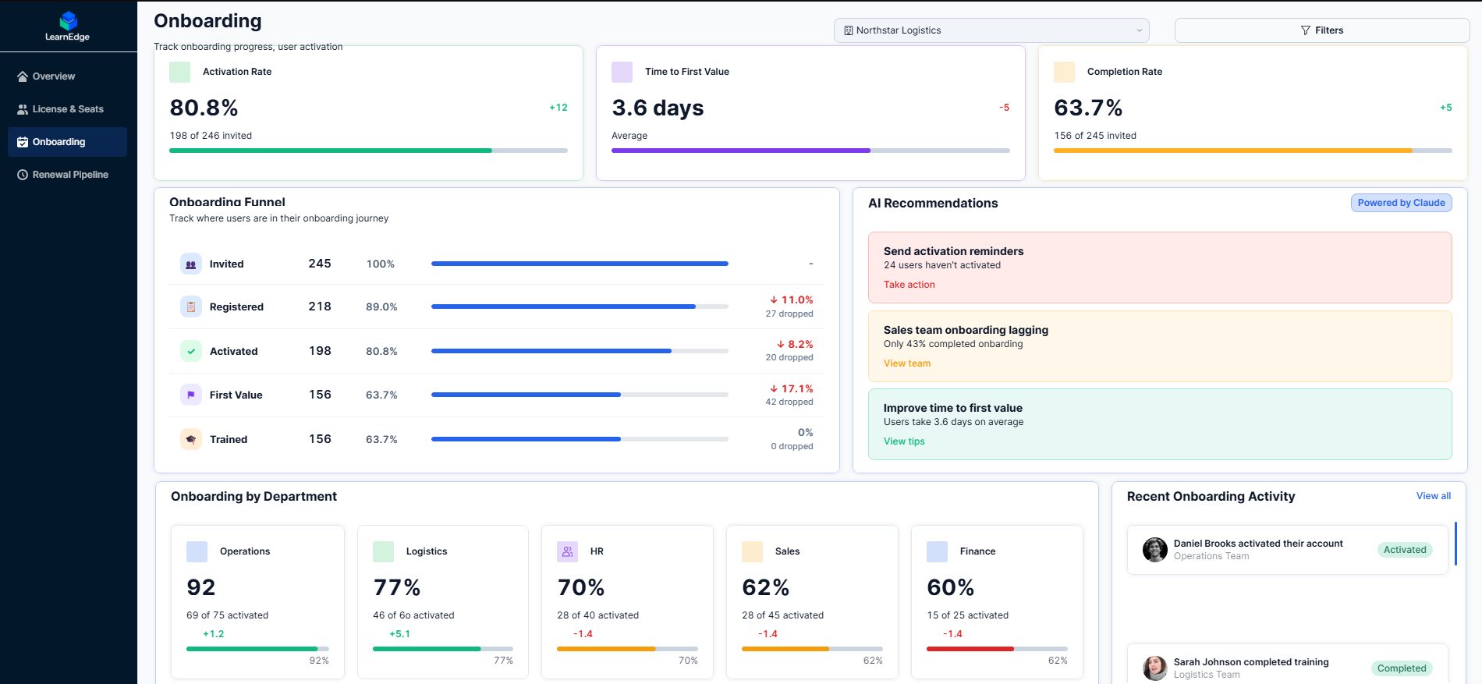The image size is (1482, 684).
Task: Click the Invited funnel stage icon
Action: [x=191, y=264]
